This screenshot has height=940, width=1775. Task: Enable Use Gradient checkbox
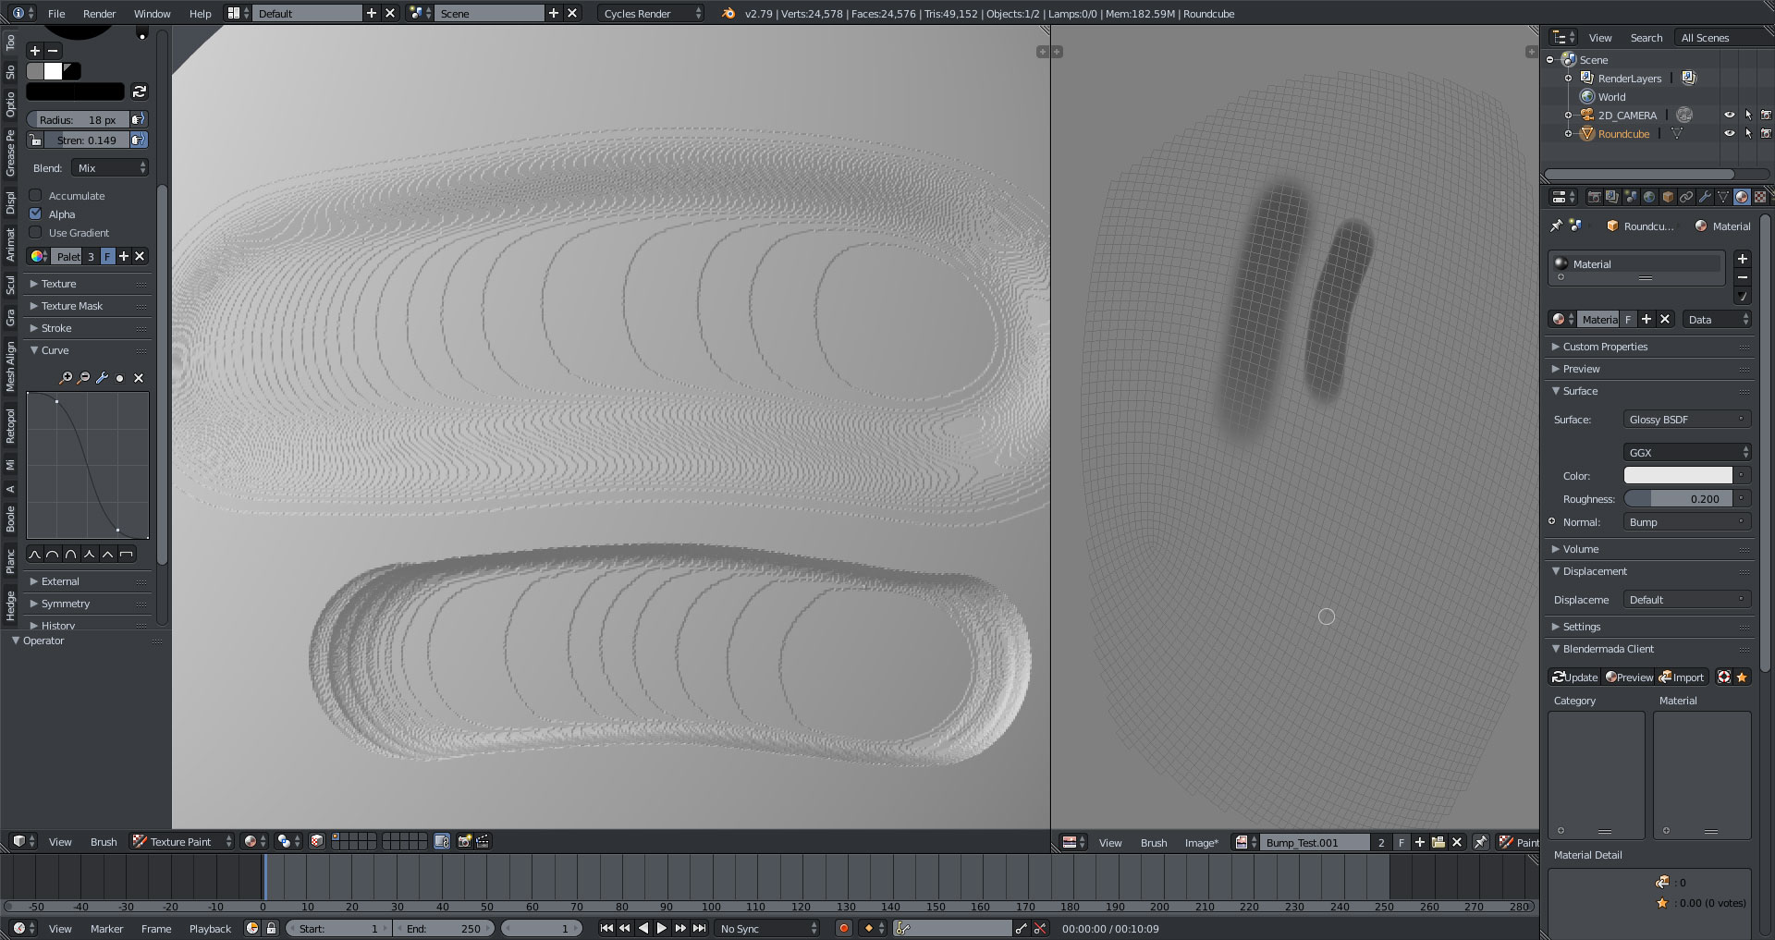[35, 232]
